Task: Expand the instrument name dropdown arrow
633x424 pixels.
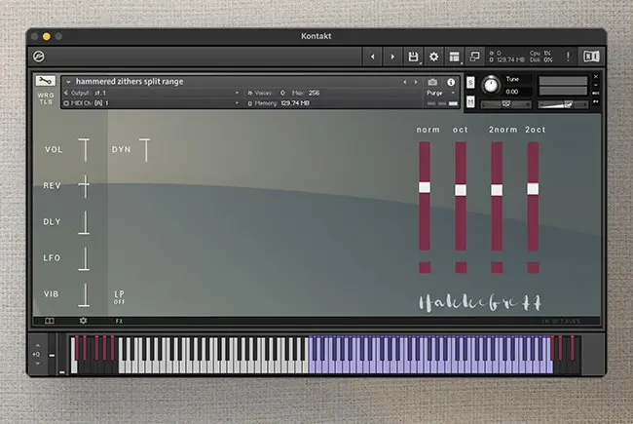Action: [x=67, y=82]
